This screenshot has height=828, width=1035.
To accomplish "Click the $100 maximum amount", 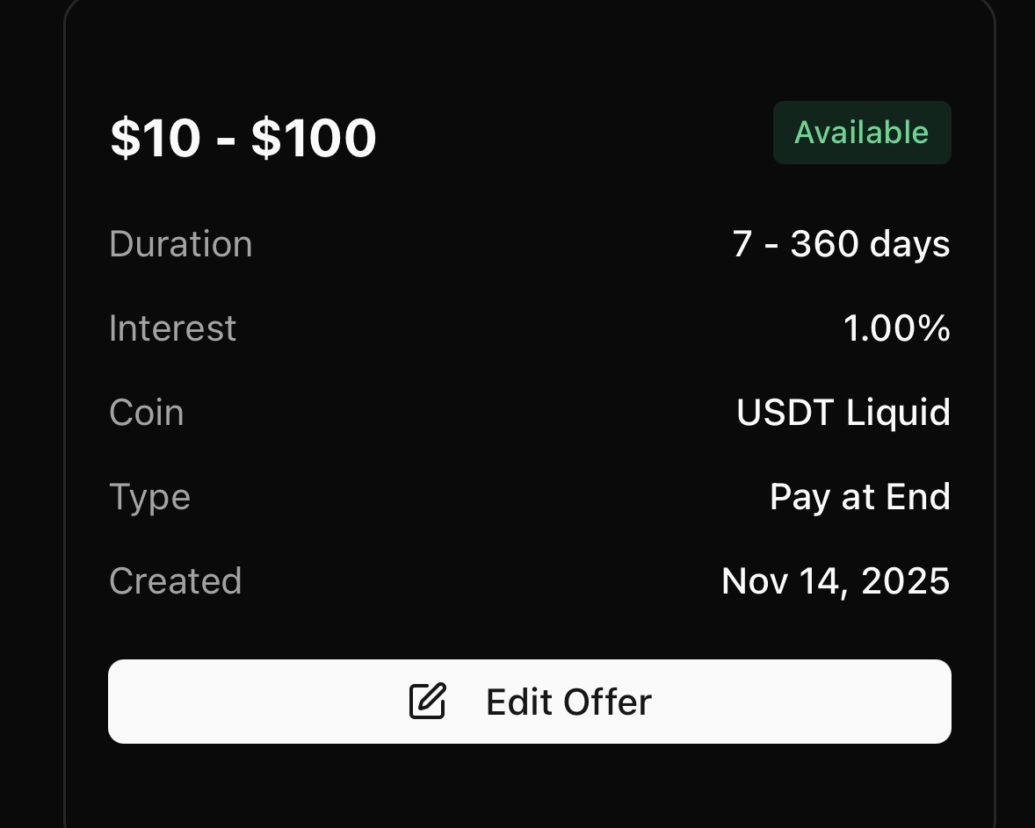I will click(x=314, y=139).
